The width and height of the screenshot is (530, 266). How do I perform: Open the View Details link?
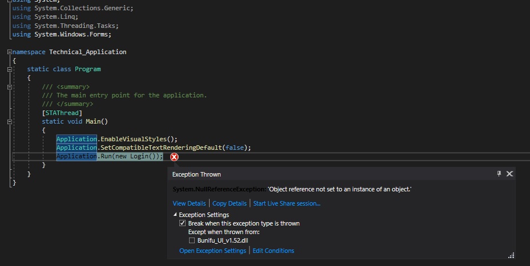click(x=189, y=203)
